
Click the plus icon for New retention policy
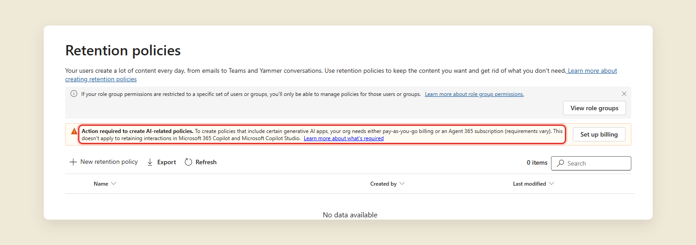click(x=73, y=162)
